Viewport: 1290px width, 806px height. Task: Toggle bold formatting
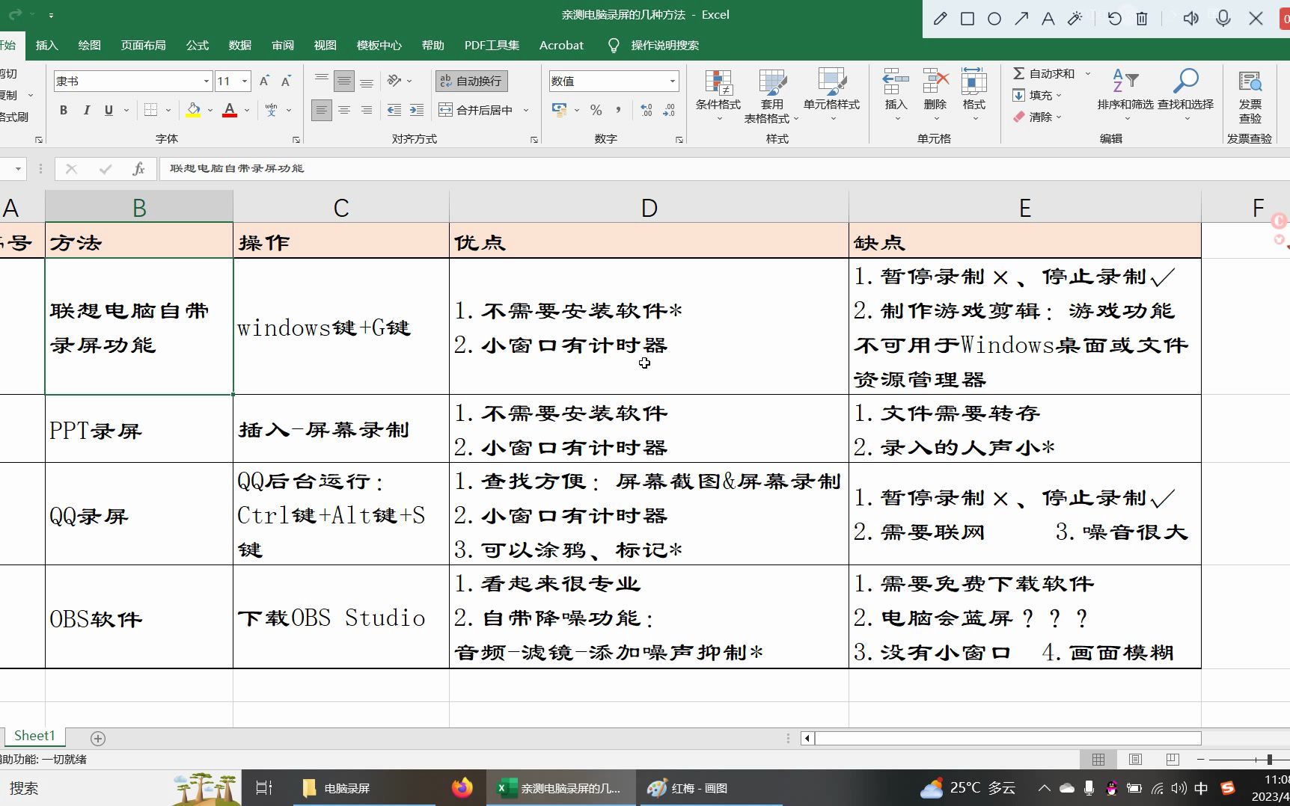(x=64, y=110)
